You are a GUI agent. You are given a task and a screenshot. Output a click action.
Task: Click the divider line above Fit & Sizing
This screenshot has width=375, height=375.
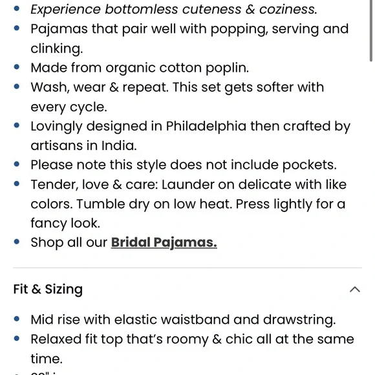[x=187, y=268]
